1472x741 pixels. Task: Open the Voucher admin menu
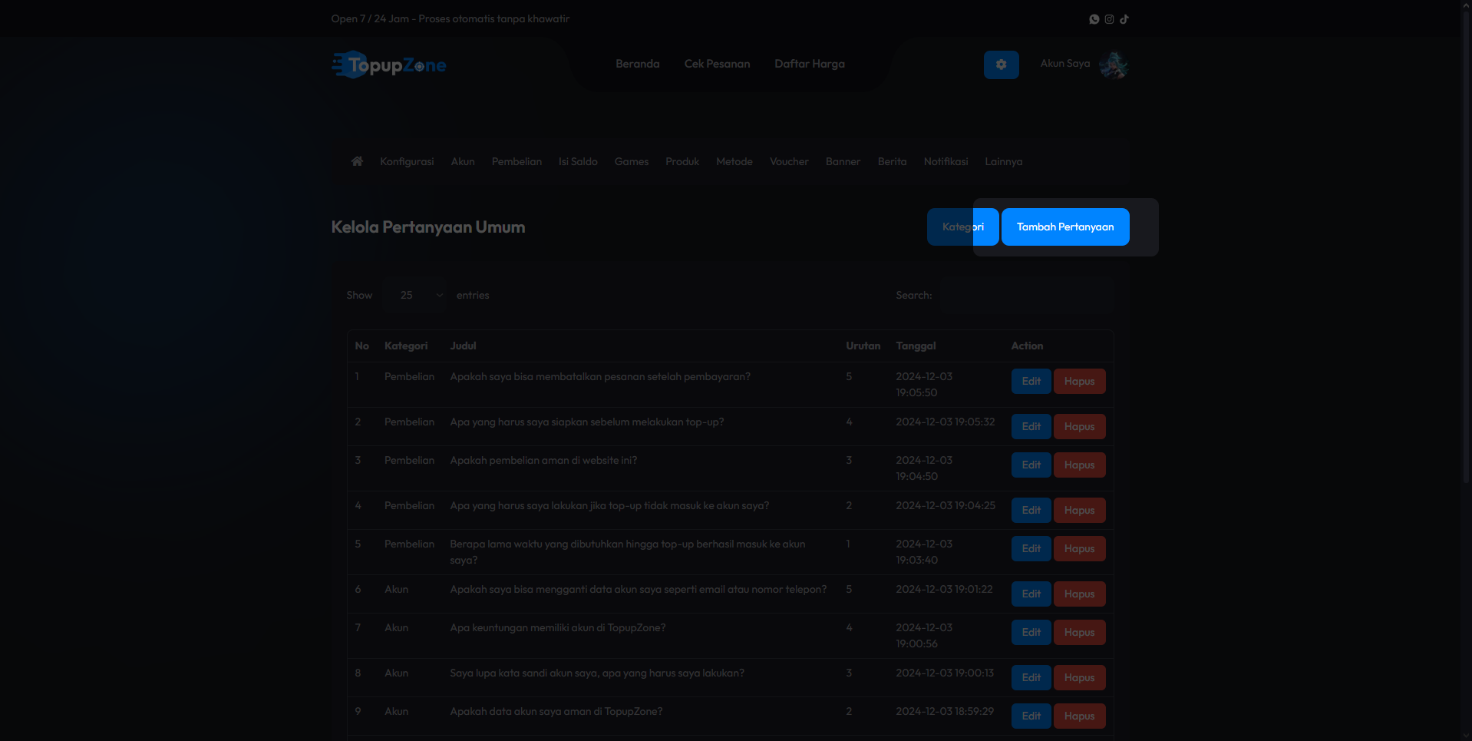pos(789,161)
